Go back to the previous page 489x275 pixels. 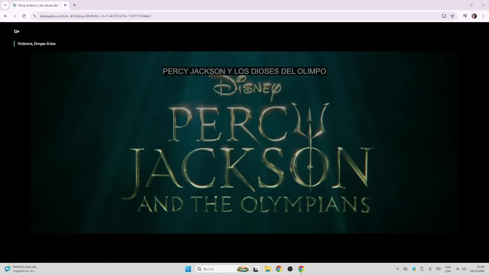(x=5, y=16)
